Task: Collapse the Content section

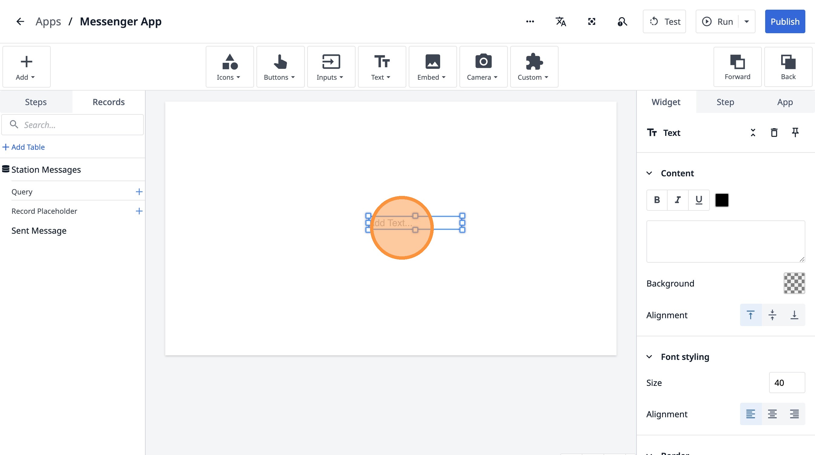Action: coord(649,173)
